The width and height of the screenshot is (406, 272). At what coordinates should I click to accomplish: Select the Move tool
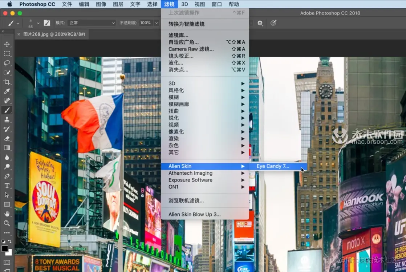[x=7, y=44]
